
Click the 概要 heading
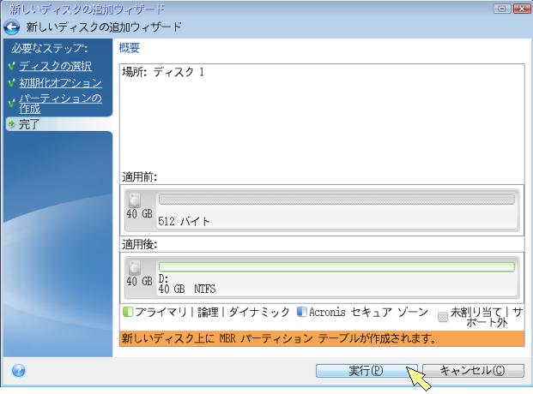point(129,48)
